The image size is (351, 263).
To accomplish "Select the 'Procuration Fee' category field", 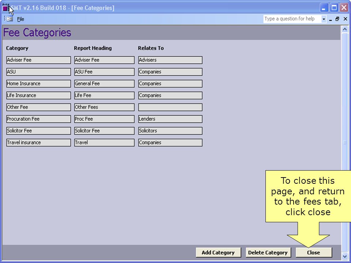I will point(38,119).
